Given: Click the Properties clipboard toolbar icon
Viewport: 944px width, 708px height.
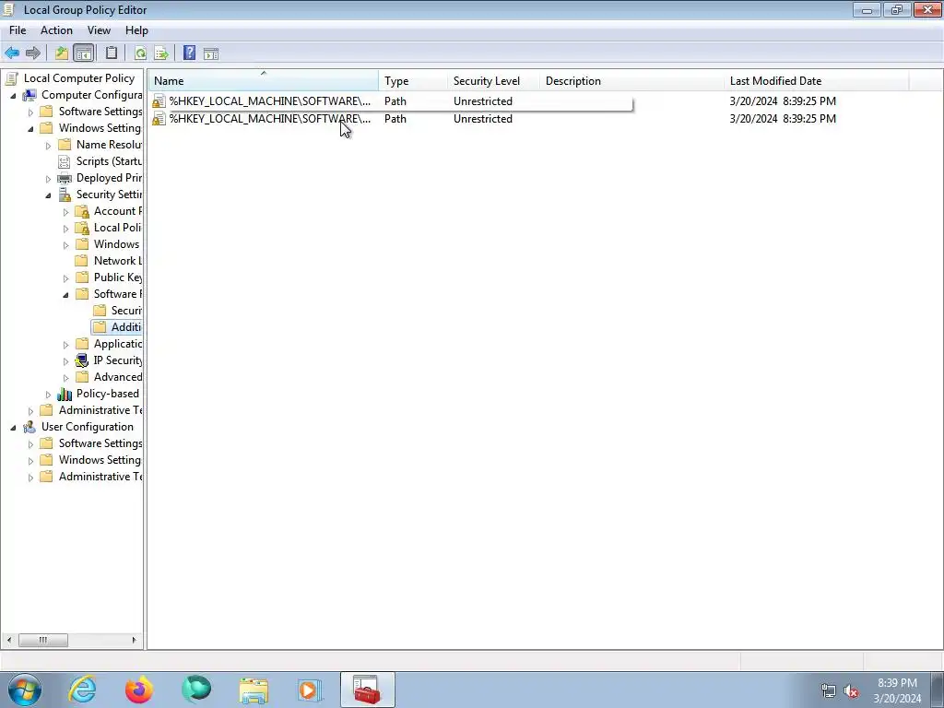Looking at the screenshot, I should (x=112, y=53).
